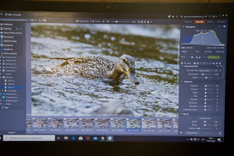Image resolution: width=234 pixels, height=156 pixels.
Task: Open help with the question mark icon
Action: coord(177,17)
